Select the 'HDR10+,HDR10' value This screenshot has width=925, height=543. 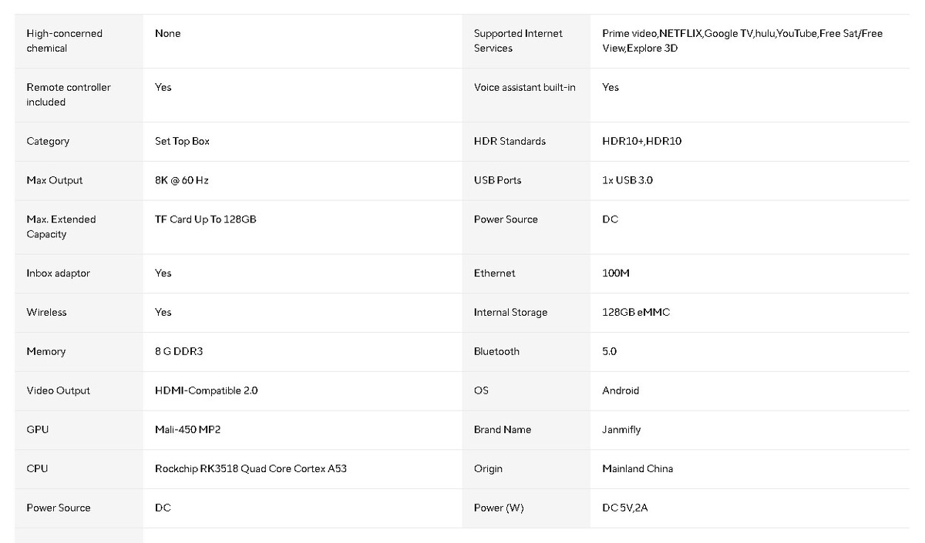coord(641,142)
